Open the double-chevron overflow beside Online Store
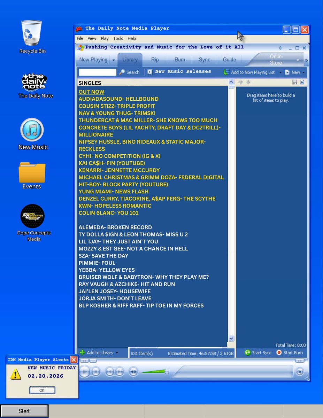 tap(306, 60)
